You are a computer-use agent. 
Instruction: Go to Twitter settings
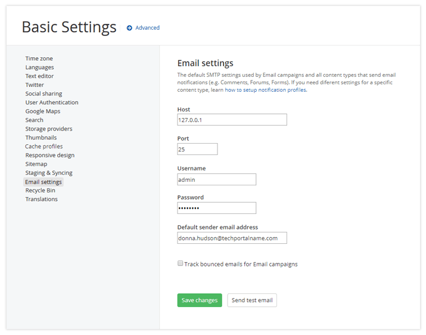[x=35, y=85]
